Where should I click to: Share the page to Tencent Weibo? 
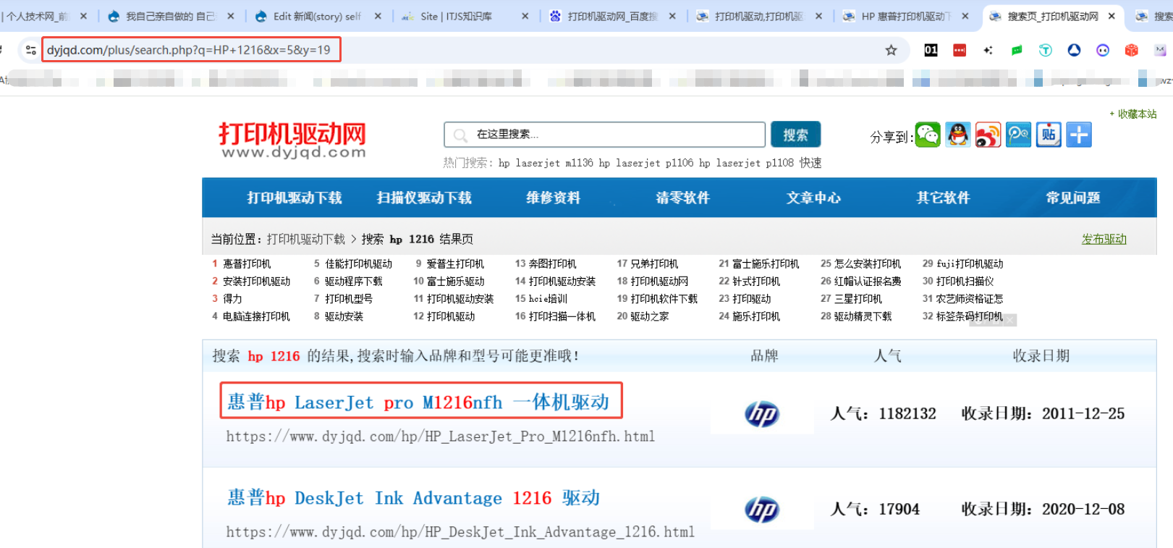click(x=1018, y=135)
